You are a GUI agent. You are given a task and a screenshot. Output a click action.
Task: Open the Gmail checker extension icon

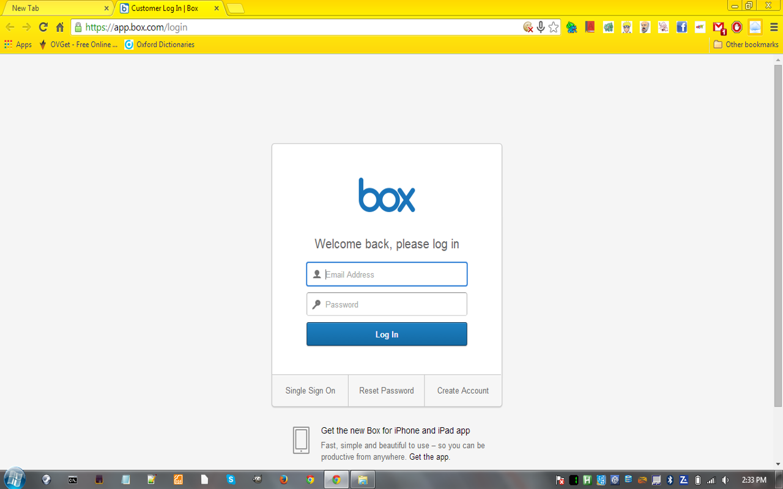[x=719, y=28]
